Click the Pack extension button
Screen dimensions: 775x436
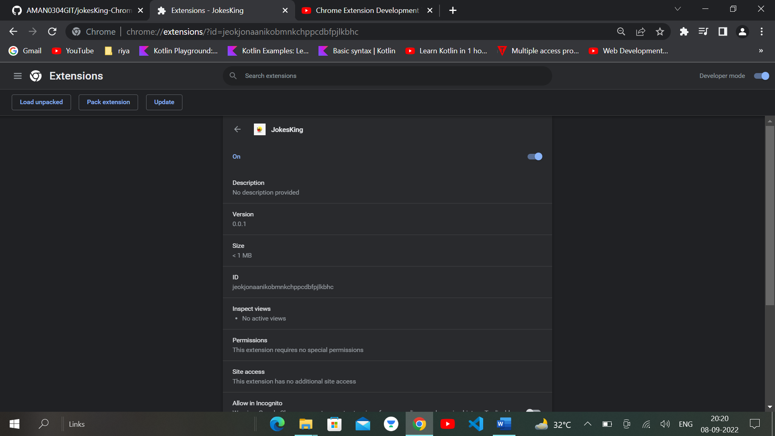tap(108, 102)
